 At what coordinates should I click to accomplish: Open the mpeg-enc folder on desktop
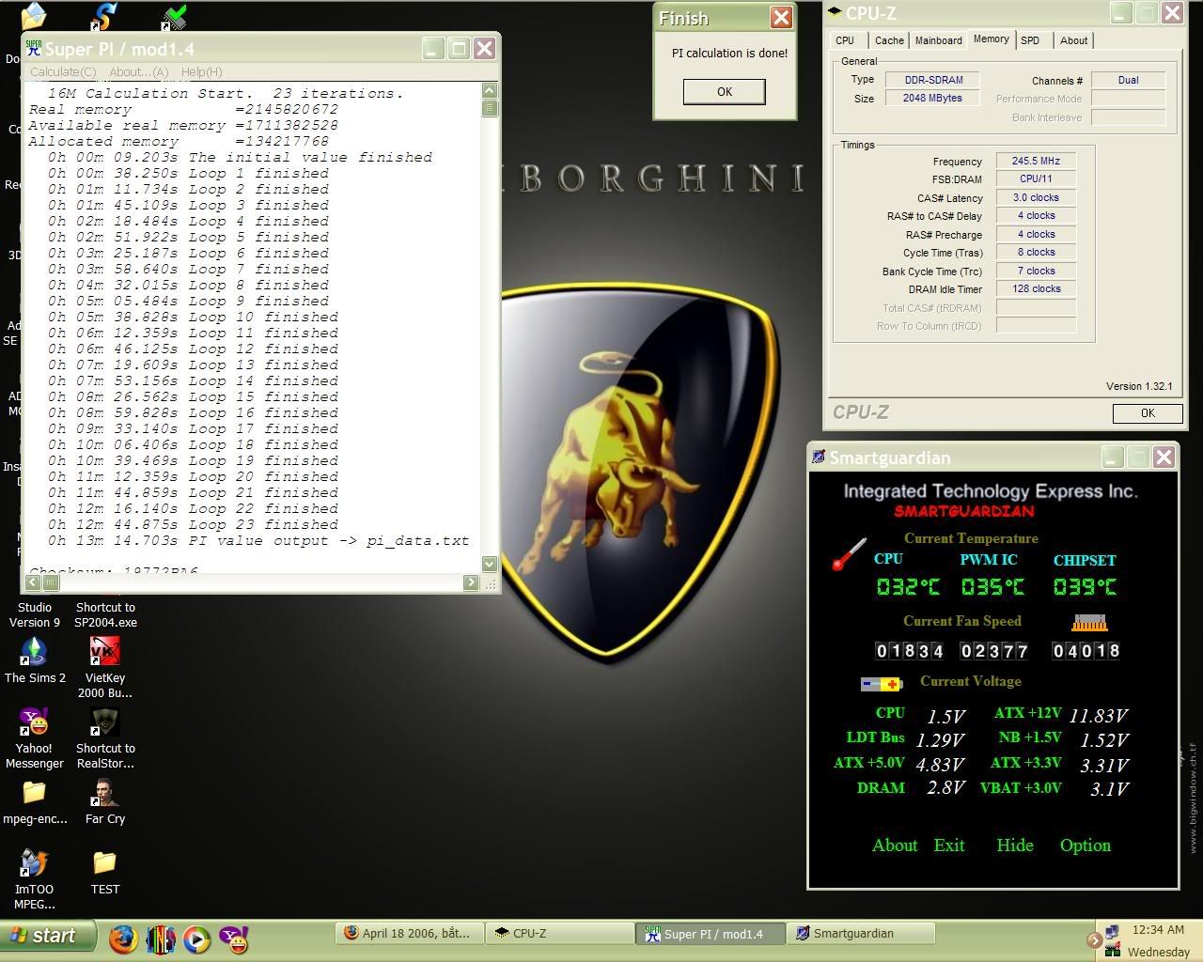pyautogui.click(x=35, y=801)
